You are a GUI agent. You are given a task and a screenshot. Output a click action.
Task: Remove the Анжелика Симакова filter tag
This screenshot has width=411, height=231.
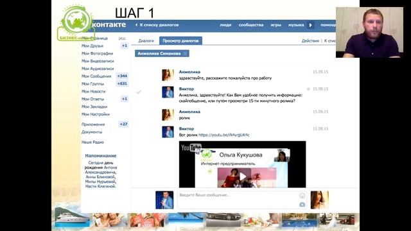click(x=185, y=53)
